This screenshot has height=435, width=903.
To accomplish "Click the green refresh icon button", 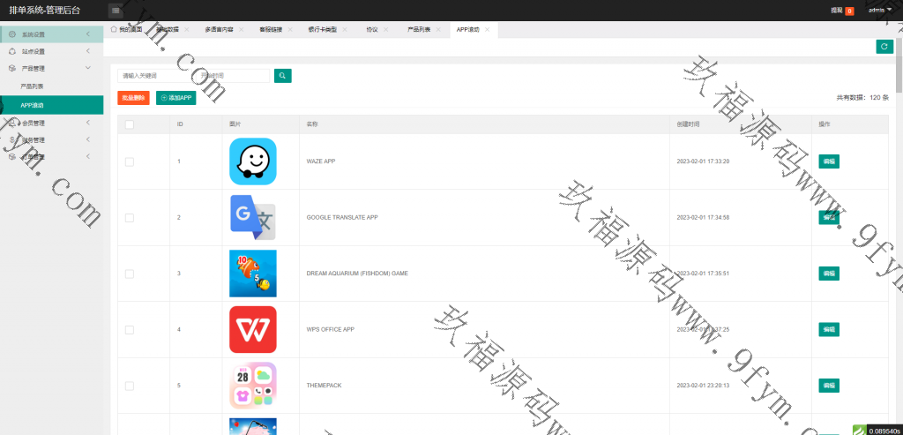I will coord(884,47).
